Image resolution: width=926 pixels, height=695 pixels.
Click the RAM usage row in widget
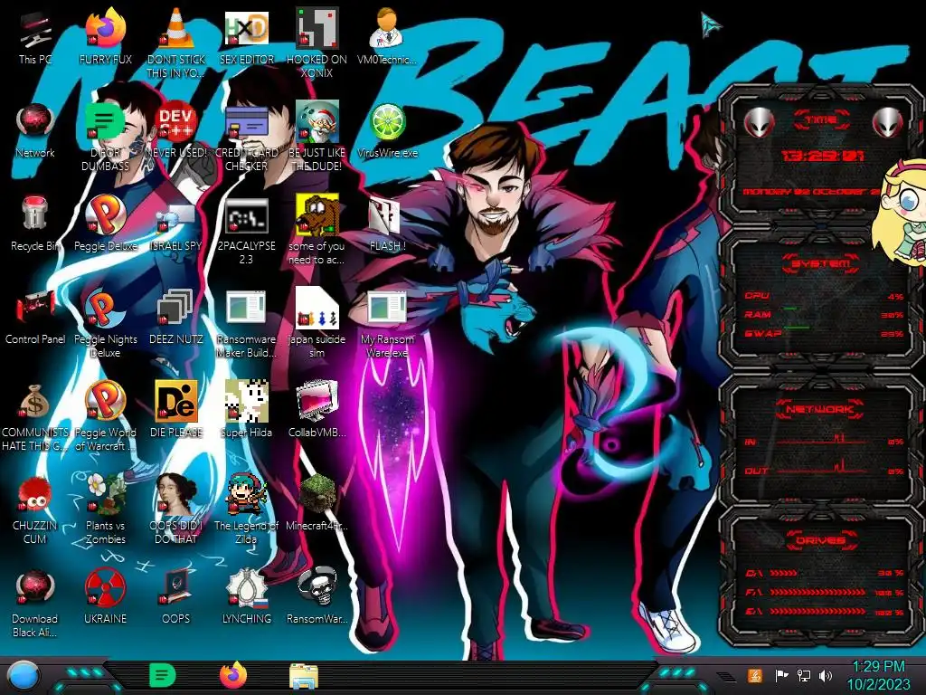coord(824,315)
